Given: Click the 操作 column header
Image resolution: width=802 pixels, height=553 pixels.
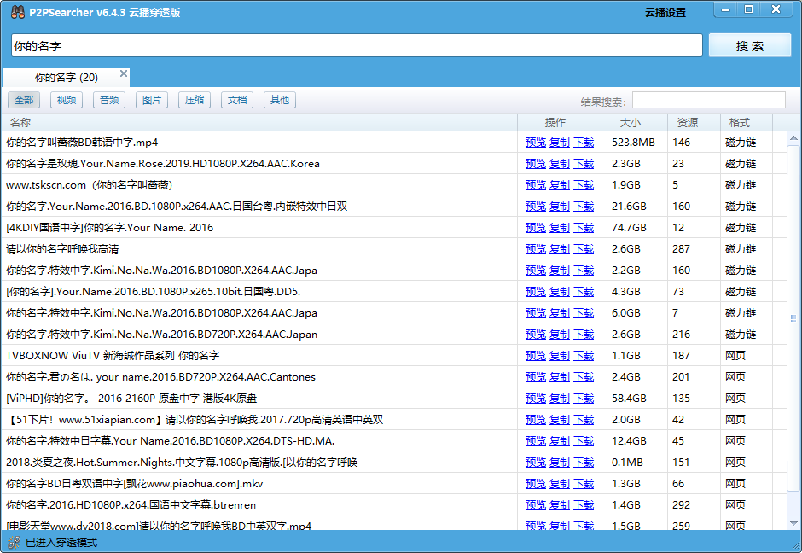Looking at the screenshot, I should click(562, 123).
